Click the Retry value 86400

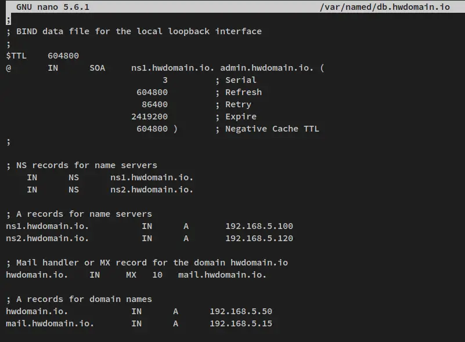[x=155, y=104]
